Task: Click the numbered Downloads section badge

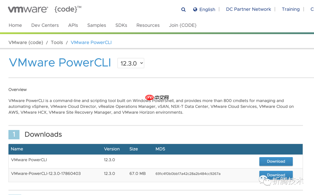Action: coord(14,134)
